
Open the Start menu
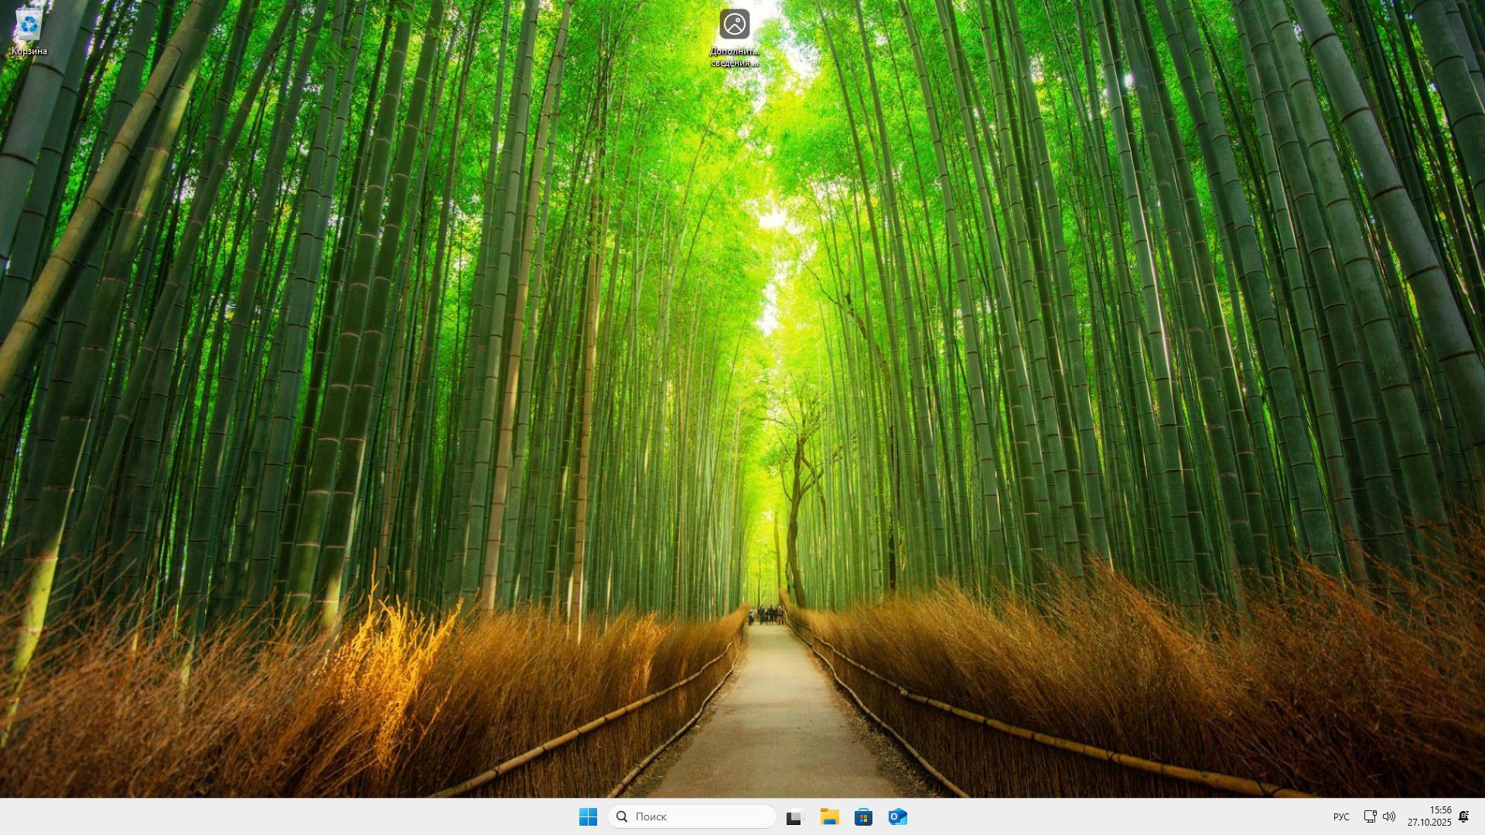coord(589,816)
